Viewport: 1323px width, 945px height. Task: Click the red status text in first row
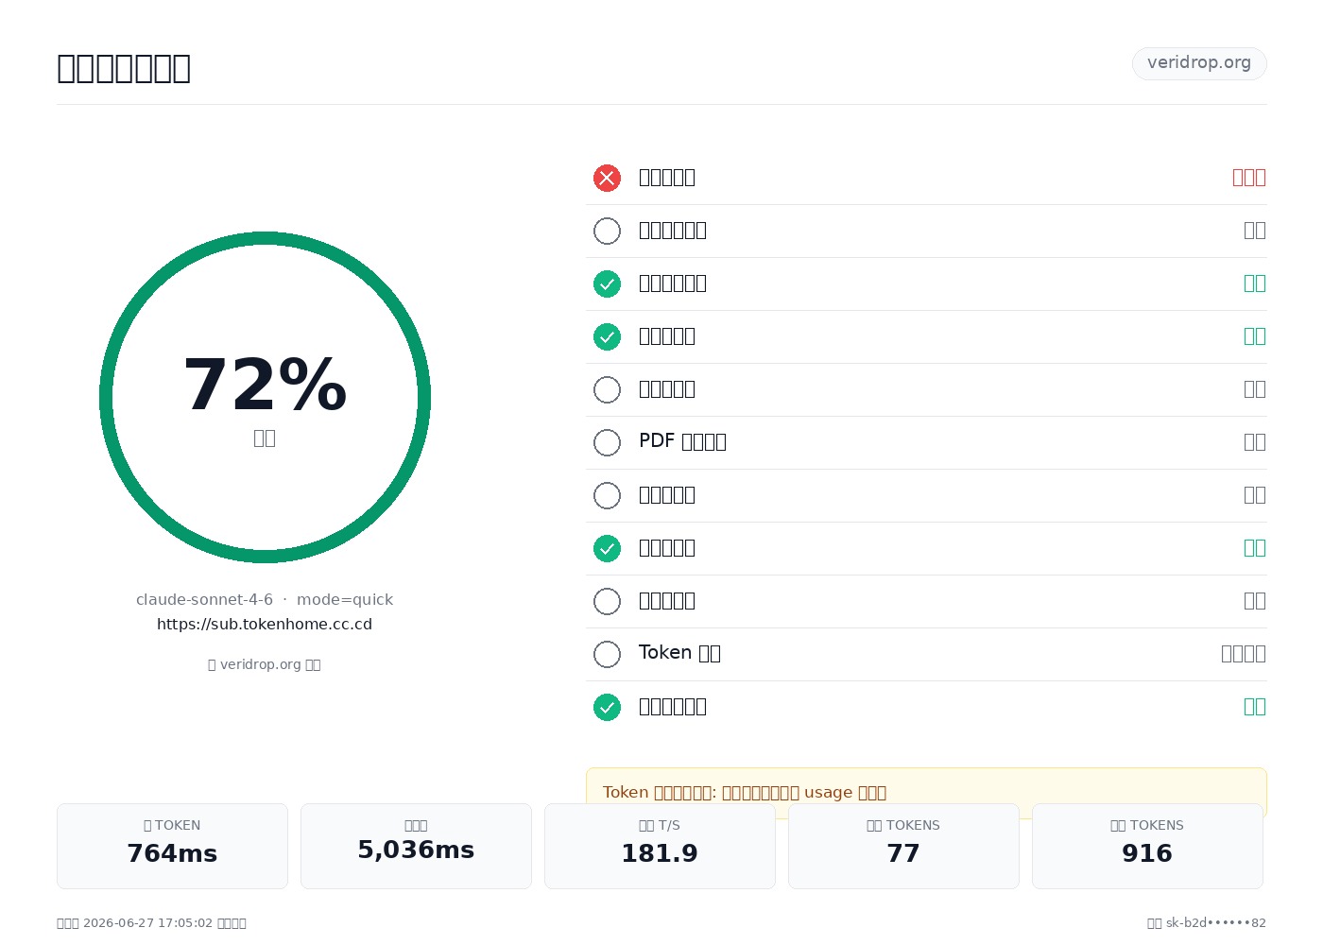(x=1249, y=178)
